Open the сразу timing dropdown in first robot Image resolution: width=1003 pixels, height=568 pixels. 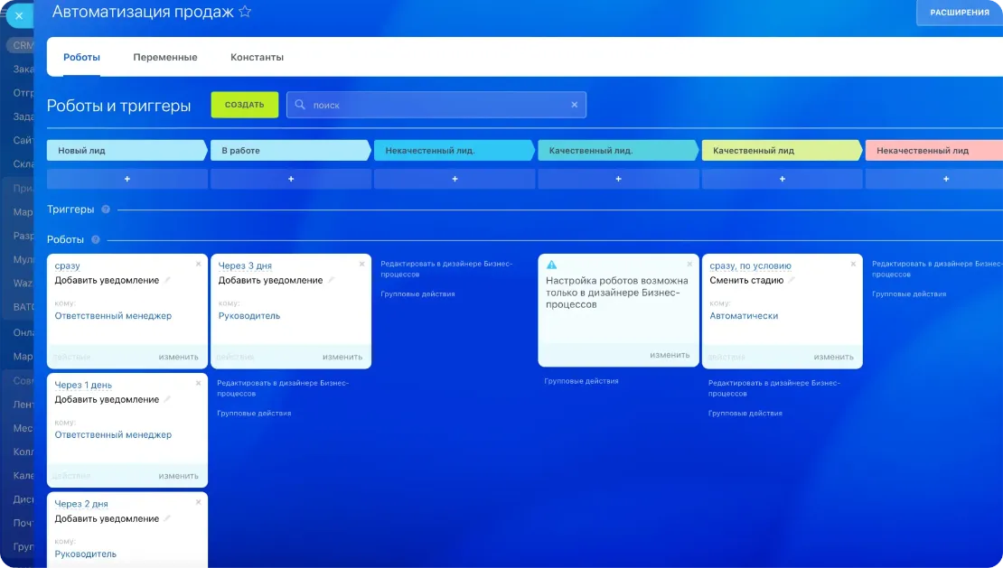click(x=67, y=265)
